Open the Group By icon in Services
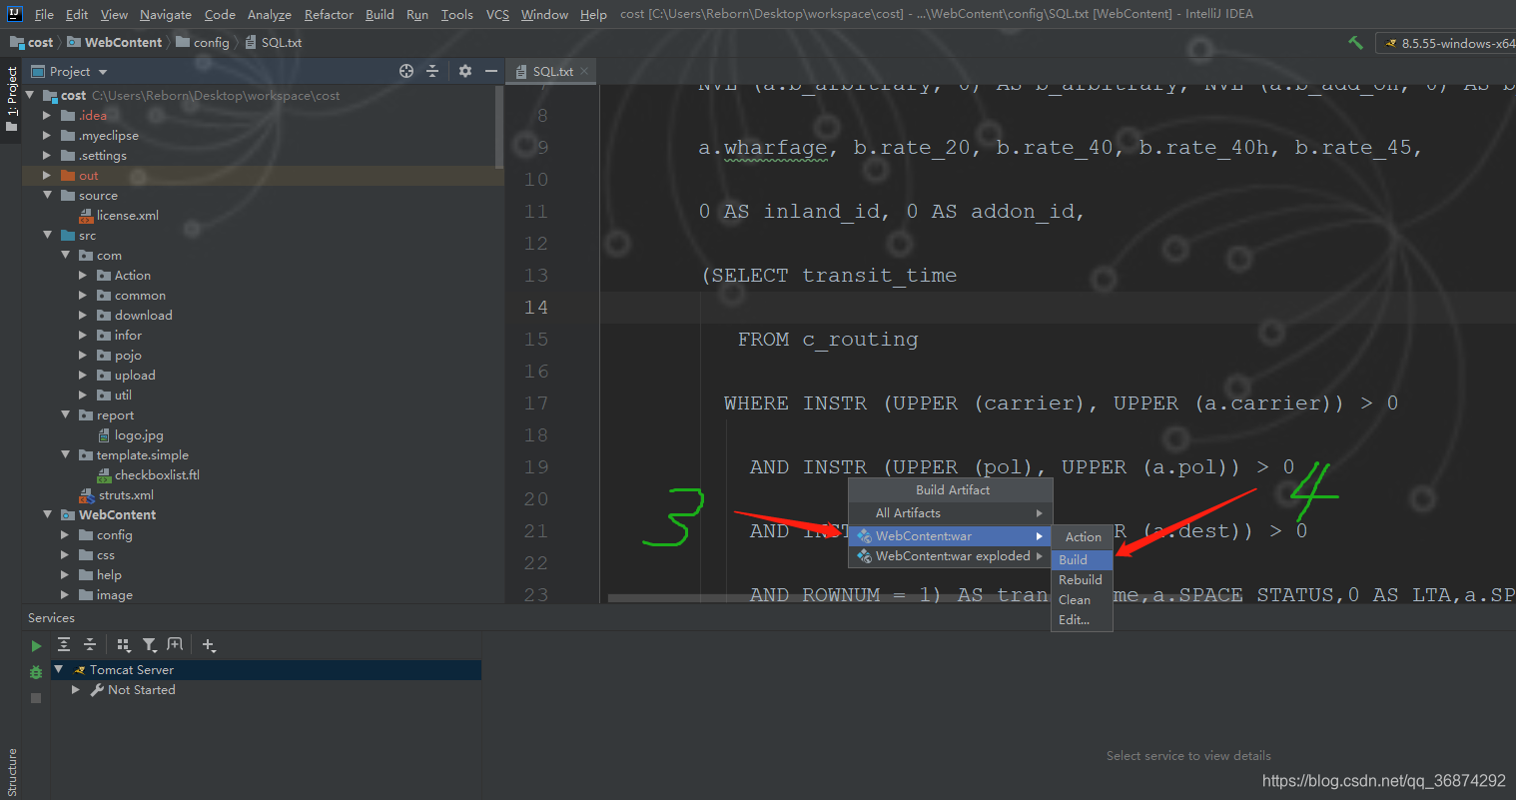 tap(123, 645)
